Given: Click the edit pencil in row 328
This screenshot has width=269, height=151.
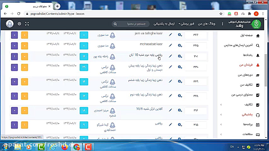Looking at the screenshot, I should (x=170, y=96).
